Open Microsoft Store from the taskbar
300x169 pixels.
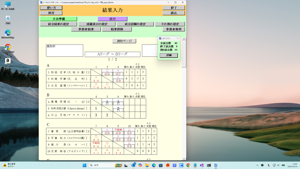point(161,165)
